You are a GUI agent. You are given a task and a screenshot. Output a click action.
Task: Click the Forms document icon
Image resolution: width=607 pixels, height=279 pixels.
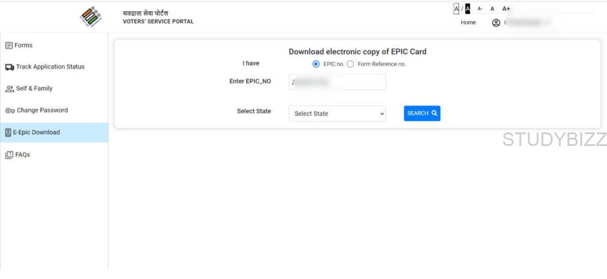tap(9, 46)
